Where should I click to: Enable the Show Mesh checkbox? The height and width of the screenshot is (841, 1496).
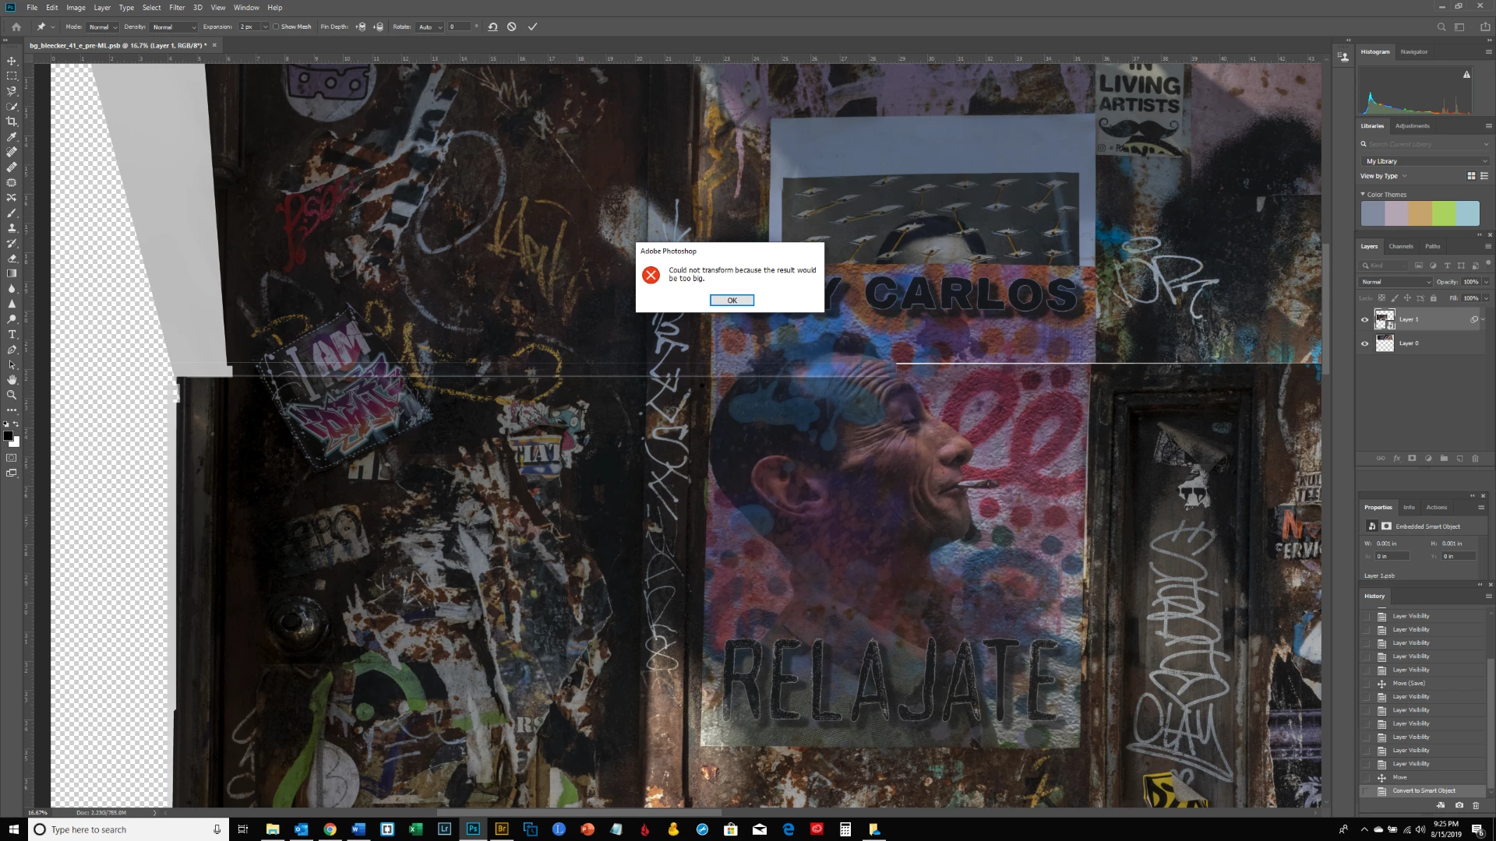coord(276,26)
